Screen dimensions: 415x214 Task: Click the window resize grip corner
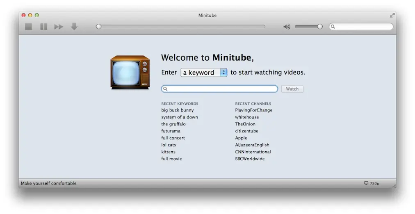[x=394, y=186]
